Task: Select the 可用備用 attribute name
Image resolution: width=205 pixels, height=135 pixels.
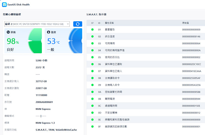Action: 110,43
